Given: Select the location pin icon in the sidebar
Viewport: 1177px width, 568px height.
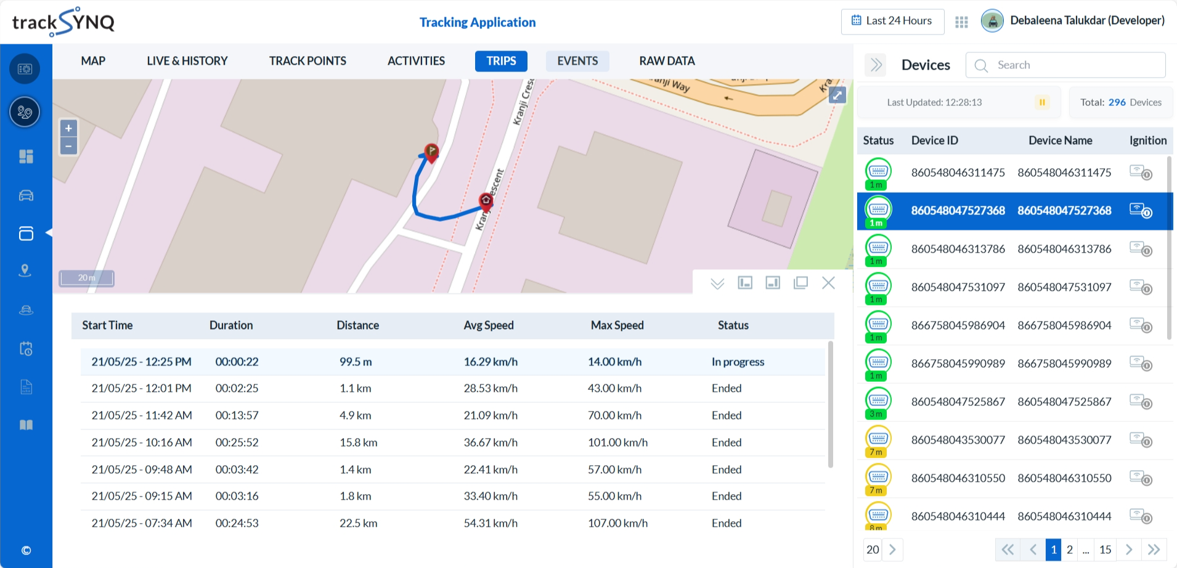Looking at the screenshot, I should coord(25,270).
